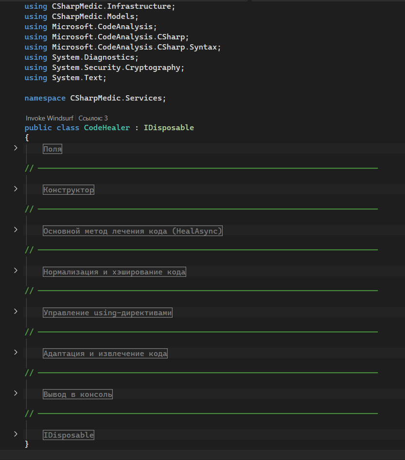Viewport: 405px width, 460px height.
Task: Expand the bottom IDisposable region chevron
Action: (16, 433)
